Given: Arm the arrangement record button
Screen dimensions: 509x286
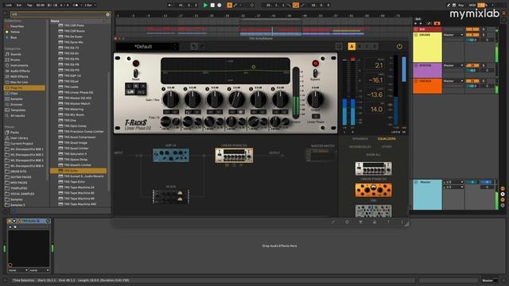Looking at the screenshot, I should pos(220,6).
